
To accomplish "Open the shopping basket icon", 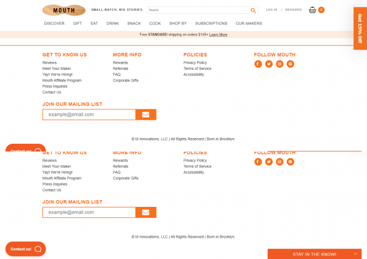I will pyautogui.click(x=313, y=10).
